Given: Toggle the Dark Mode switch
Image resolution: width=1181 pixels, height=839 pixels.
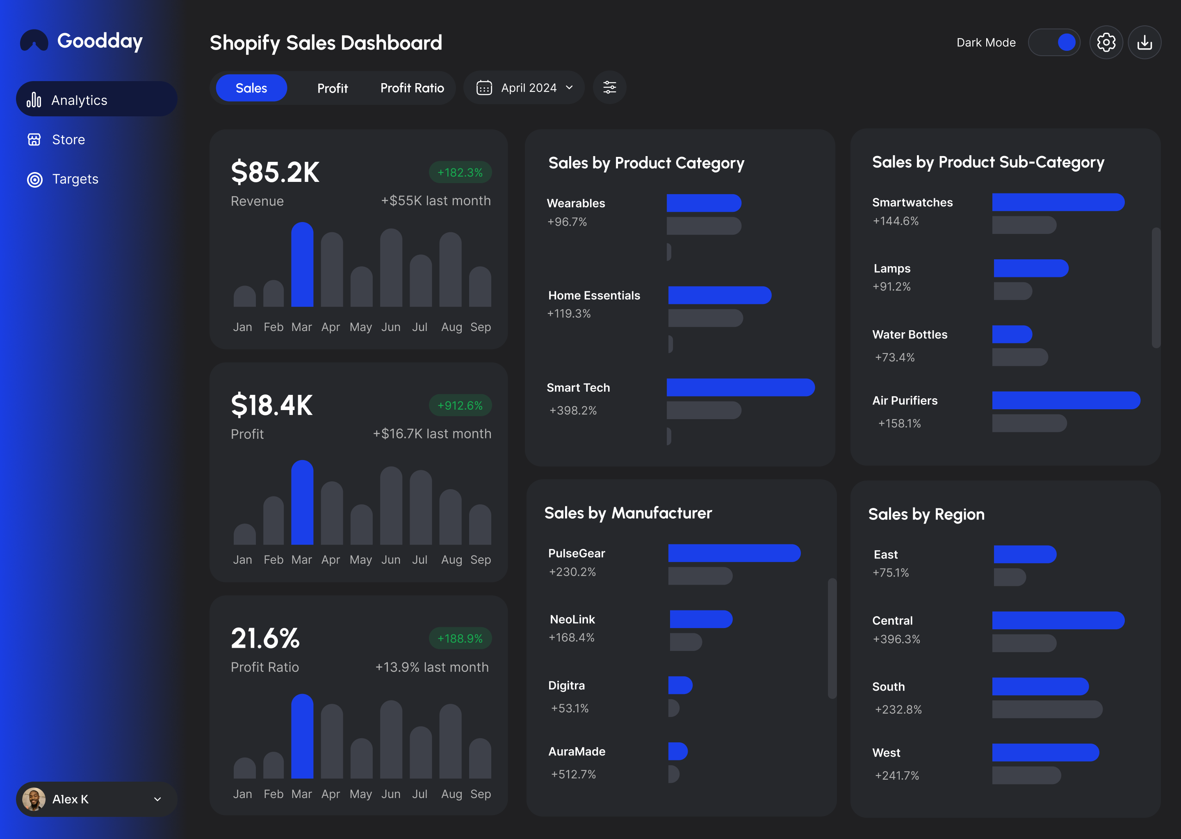Looking at the screenshot, I should pyautogui.click(x=1054, y=42).
